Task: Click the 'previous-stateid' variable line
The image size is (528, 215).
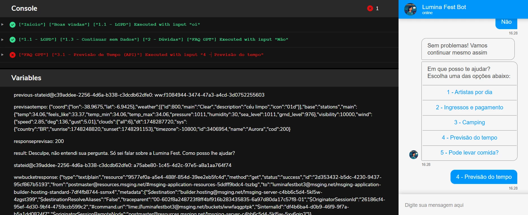Action: (139, 95)
